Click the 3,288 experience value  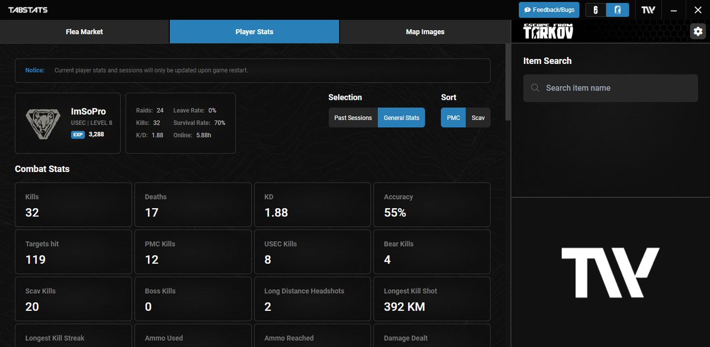[97, 135]
